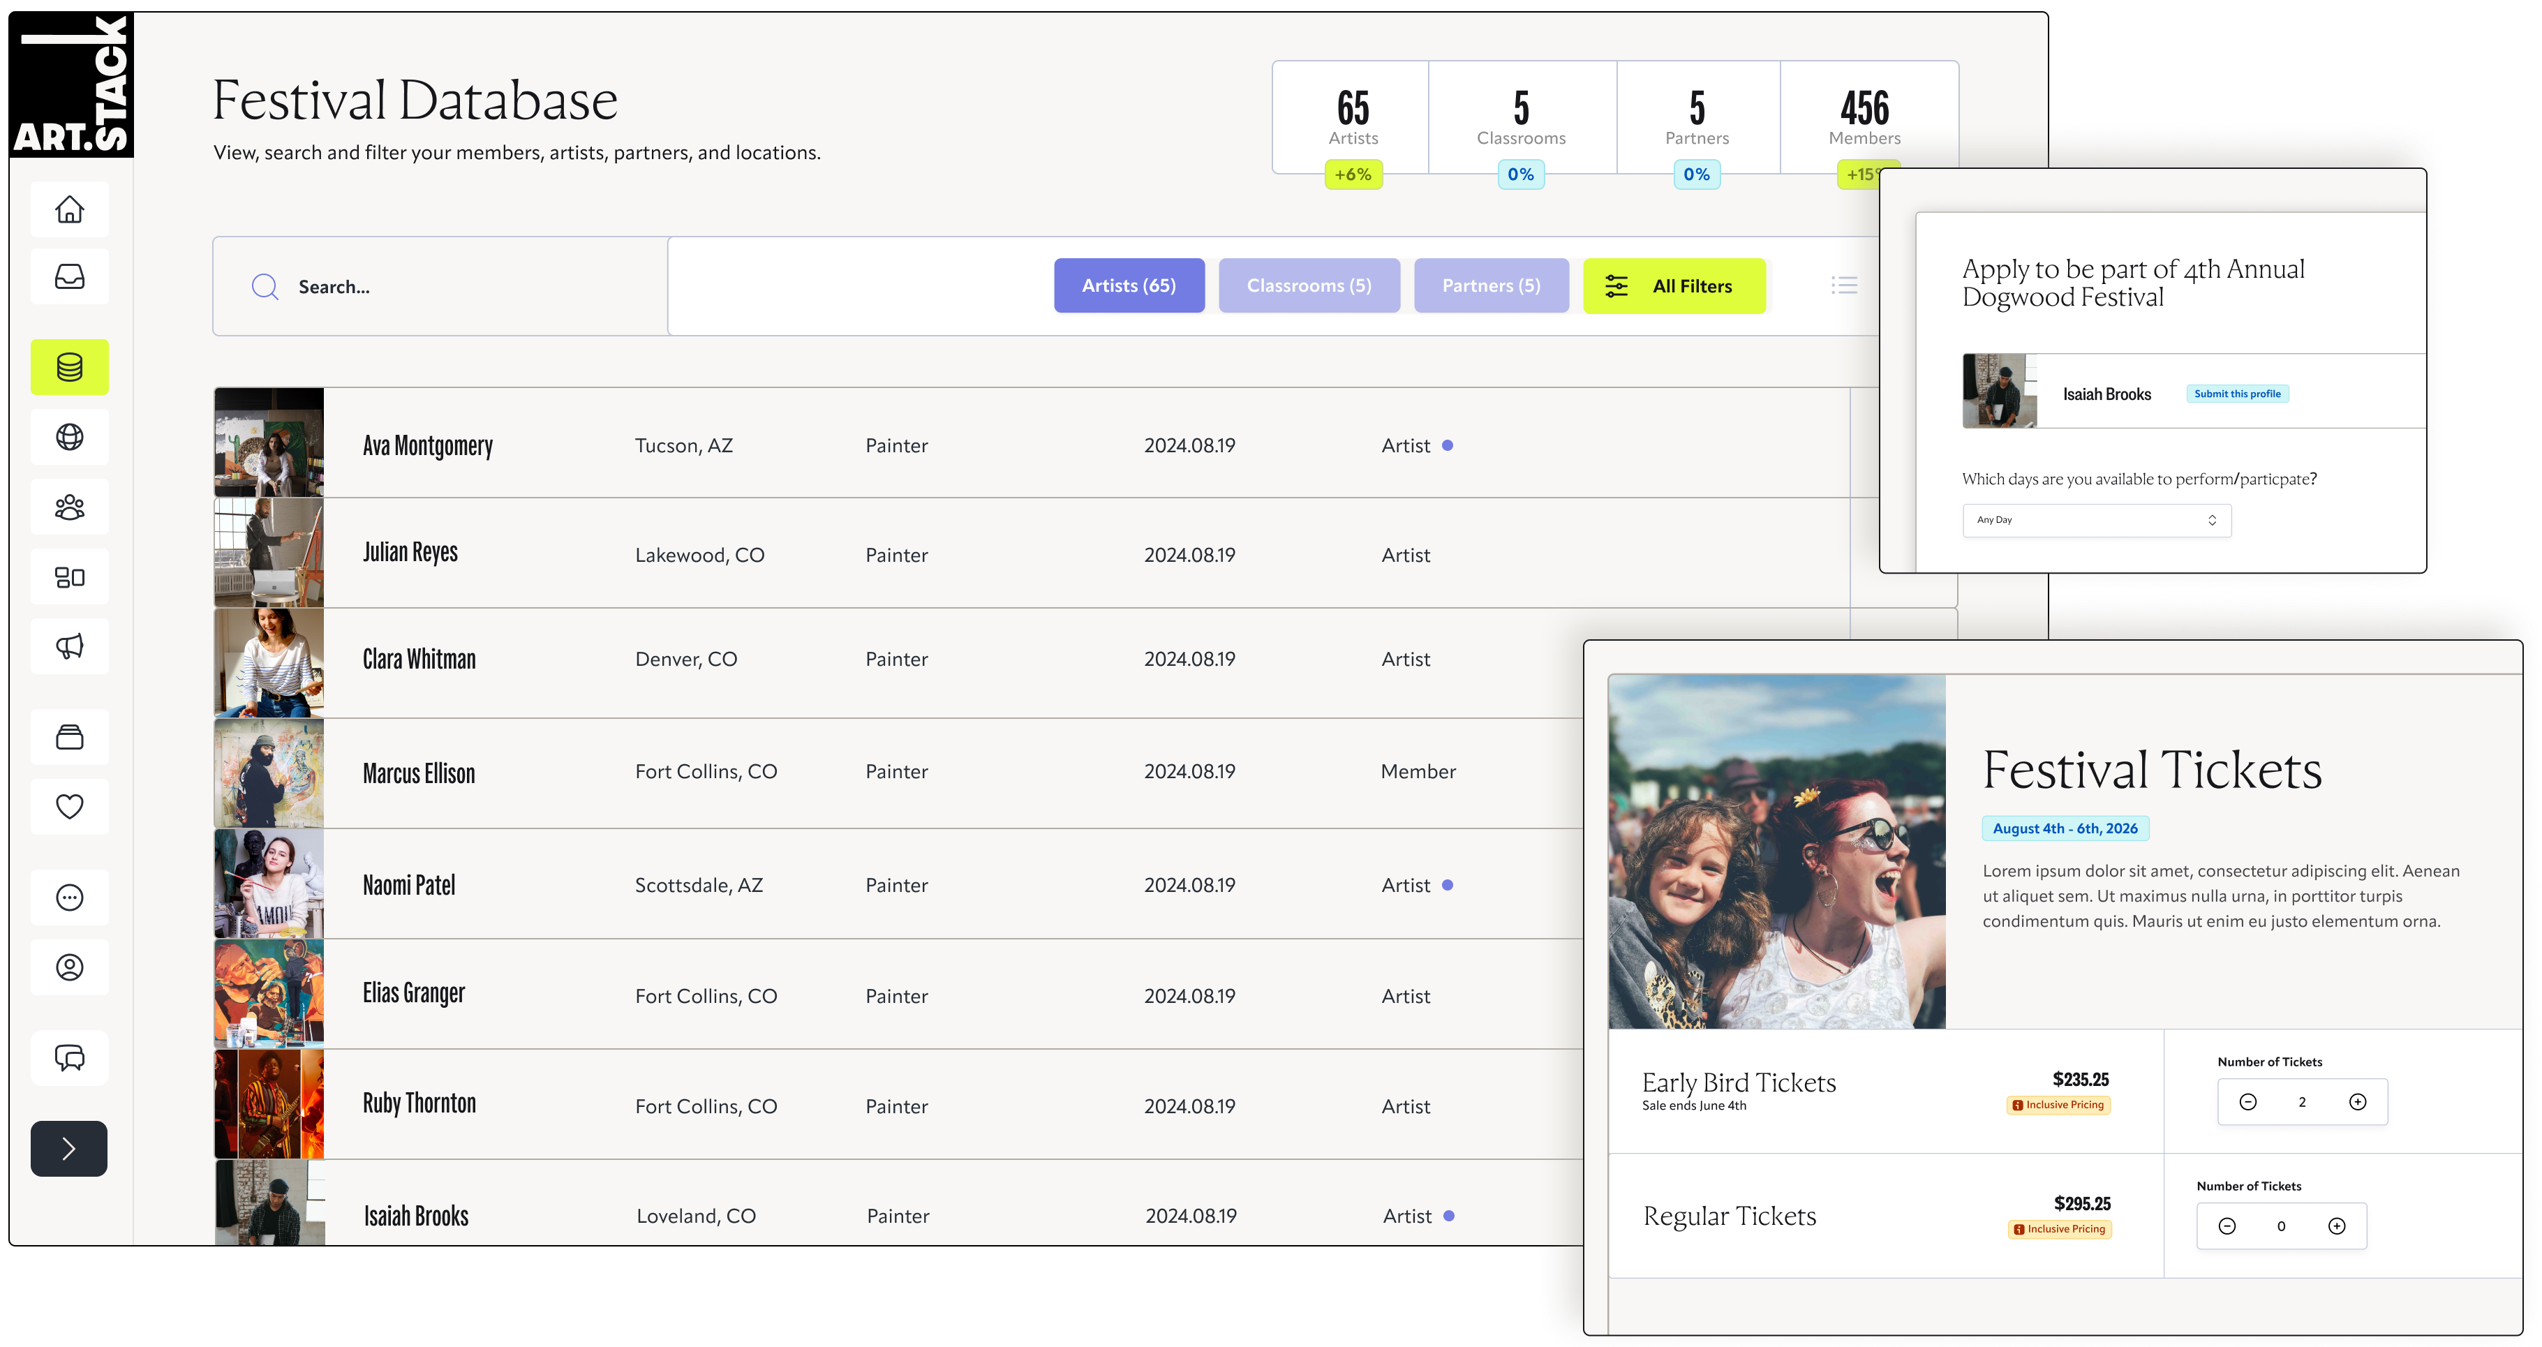The height and width of the screenshot is (1347, 2542).
Task: Select the Classrooms (5) filter tab
Action: coord(1309,285)
